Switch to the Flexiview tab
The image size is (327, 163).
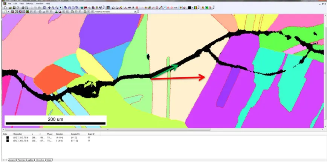(21, 160)
